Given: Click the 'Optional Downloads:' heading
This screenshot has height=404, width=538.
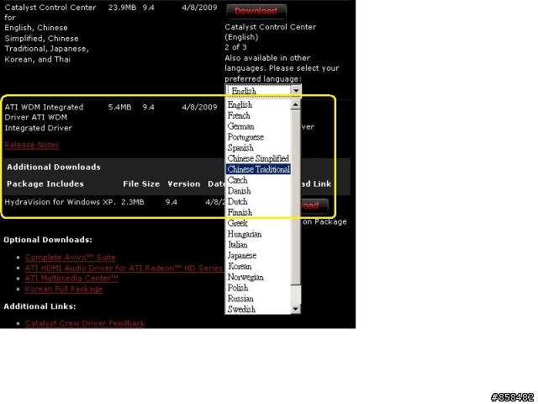Looking at the screenshot, I should [48, 240].
